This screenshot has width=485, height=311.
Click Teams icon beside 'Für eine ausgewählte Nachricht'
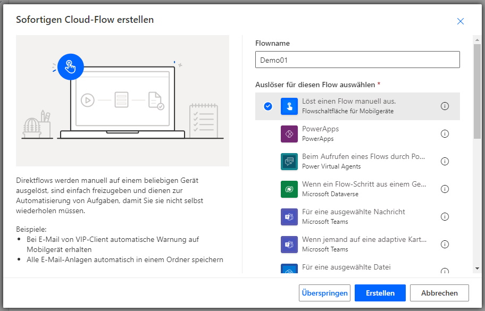[x=289, y=217]
